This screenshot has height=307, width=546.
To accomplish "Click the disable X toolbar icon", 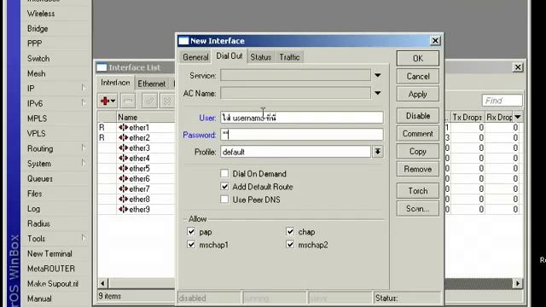I will pyautogui.click(x=167, y=101).
